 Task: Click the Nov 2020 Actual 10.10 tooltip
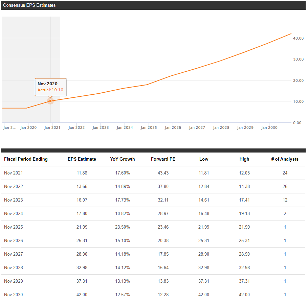[50, 87]
